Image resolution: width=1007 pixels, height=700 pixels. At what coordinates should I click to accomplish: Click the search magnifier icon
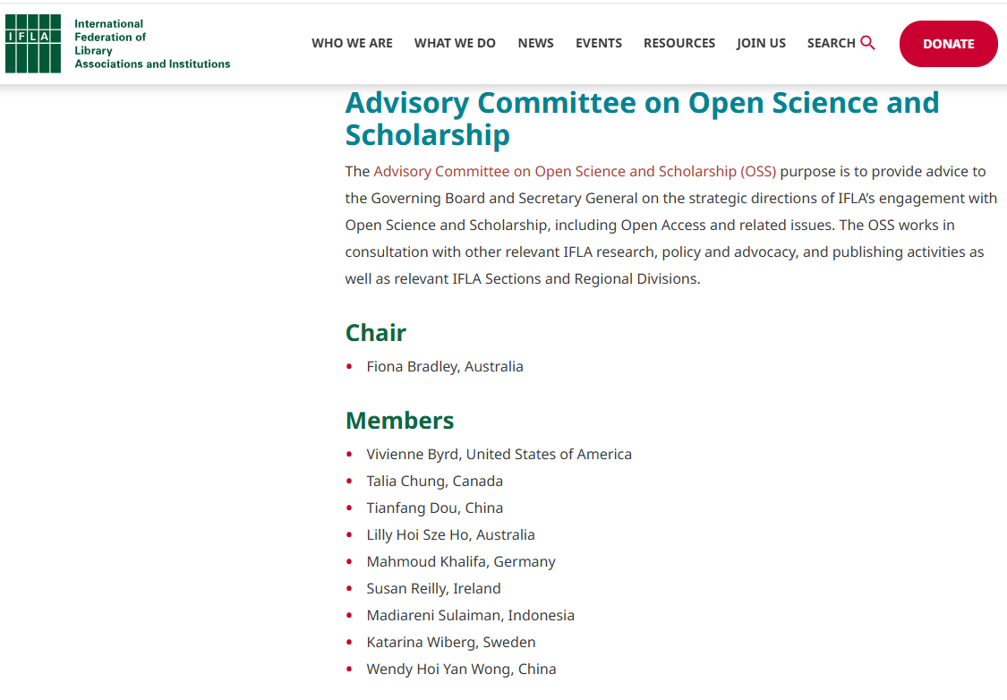coord(867,42)
